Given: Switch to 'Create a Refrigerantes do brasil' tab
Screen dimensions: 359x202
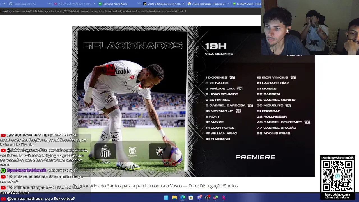Looking at the screenshot, I should [164, 4].
